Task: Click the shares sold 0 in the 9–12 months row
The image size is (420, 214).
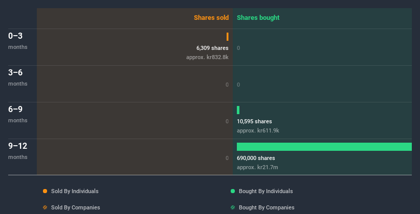Action: pyautogui.click(x=227, y=158)
